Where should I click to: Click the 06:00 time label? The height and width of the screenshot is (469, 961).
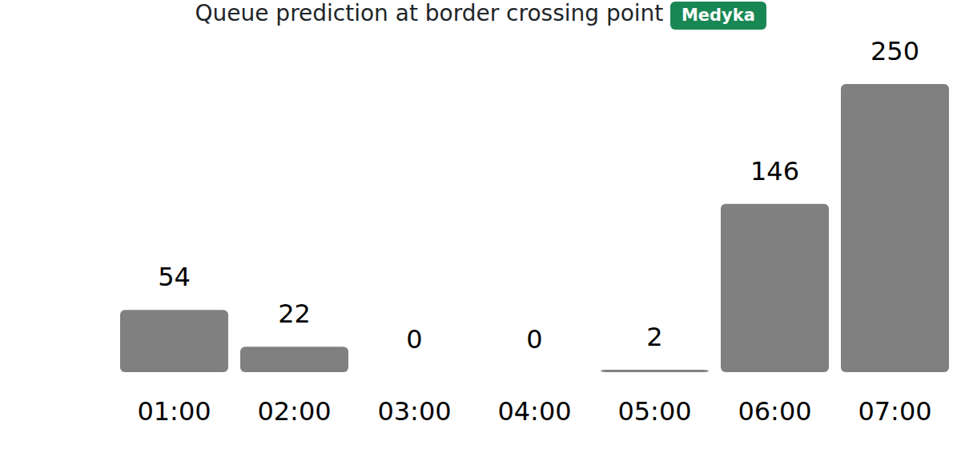point(774,411)
